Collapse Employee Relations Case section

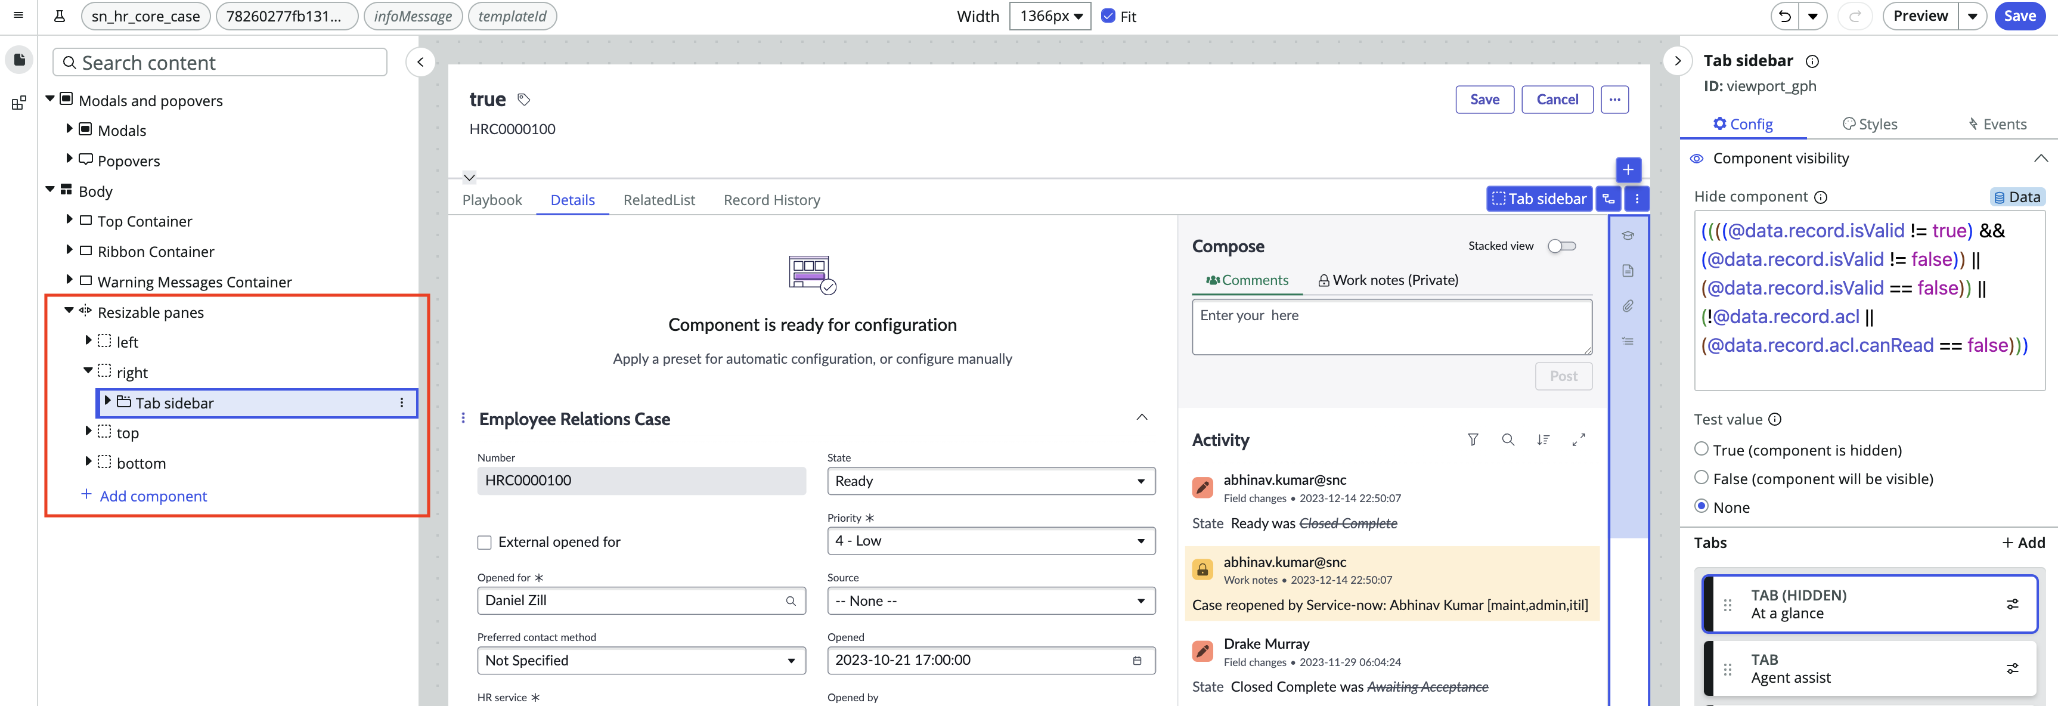pyautogui.click(x=1142, y=417)
